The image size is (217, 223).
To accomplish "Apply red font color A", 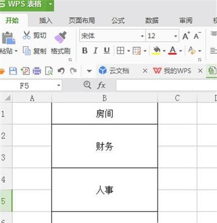I will (173, 50).
